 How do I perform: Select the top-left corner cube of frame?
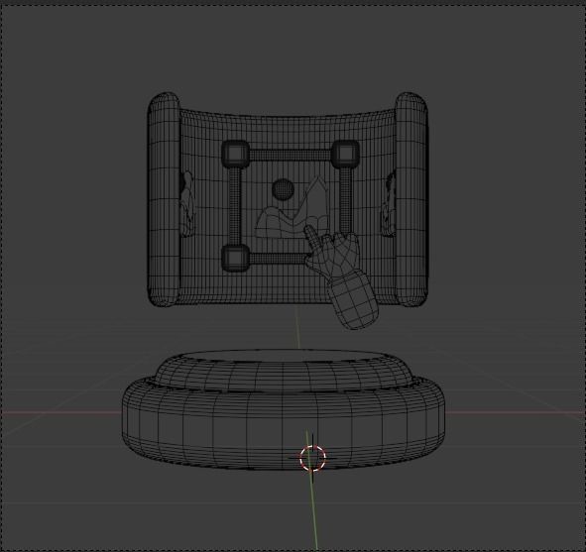[235, 154]
